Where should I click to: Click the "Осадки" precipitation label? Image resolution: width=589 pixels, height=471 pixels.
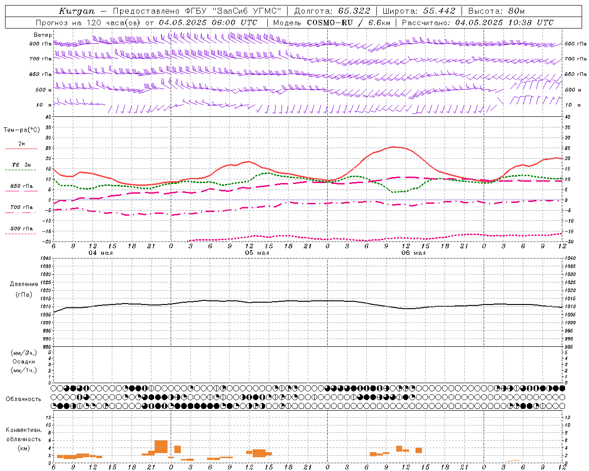(23, 362)
